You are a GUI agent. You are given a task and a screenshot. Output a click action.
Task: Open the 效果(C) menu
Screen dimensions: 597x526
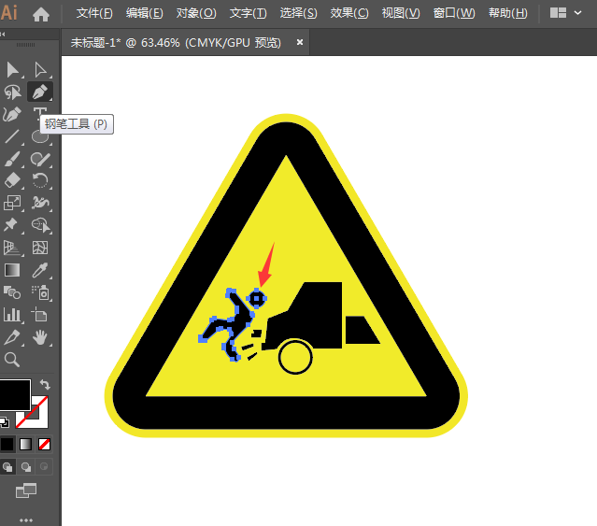tap(349, 13)
